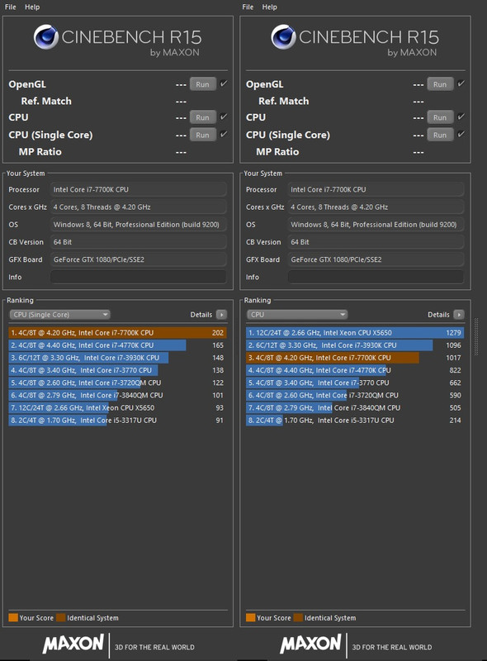Toggle CPU (Single Core) checkbox in right window
The image size is (487, 661).
(461, 134)
